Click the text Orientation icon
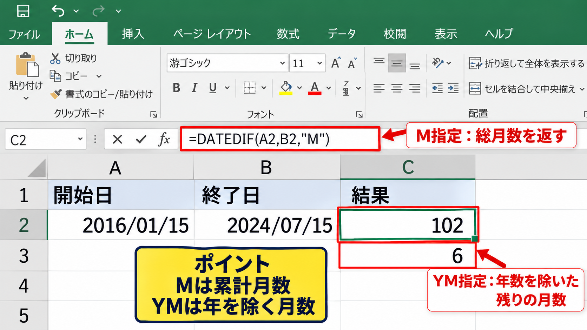This screenshot has width=587, height=330. click(x=438, y=63)
